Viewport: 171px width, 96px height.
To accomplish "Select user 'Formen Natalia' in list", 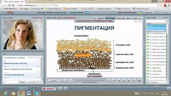I will tap(156, 71).
